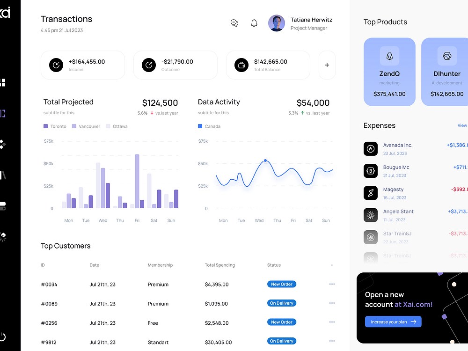Click Increase your plan button
Image resolution: width=468 pixels, height=351 pixels.
pos(393,322)
